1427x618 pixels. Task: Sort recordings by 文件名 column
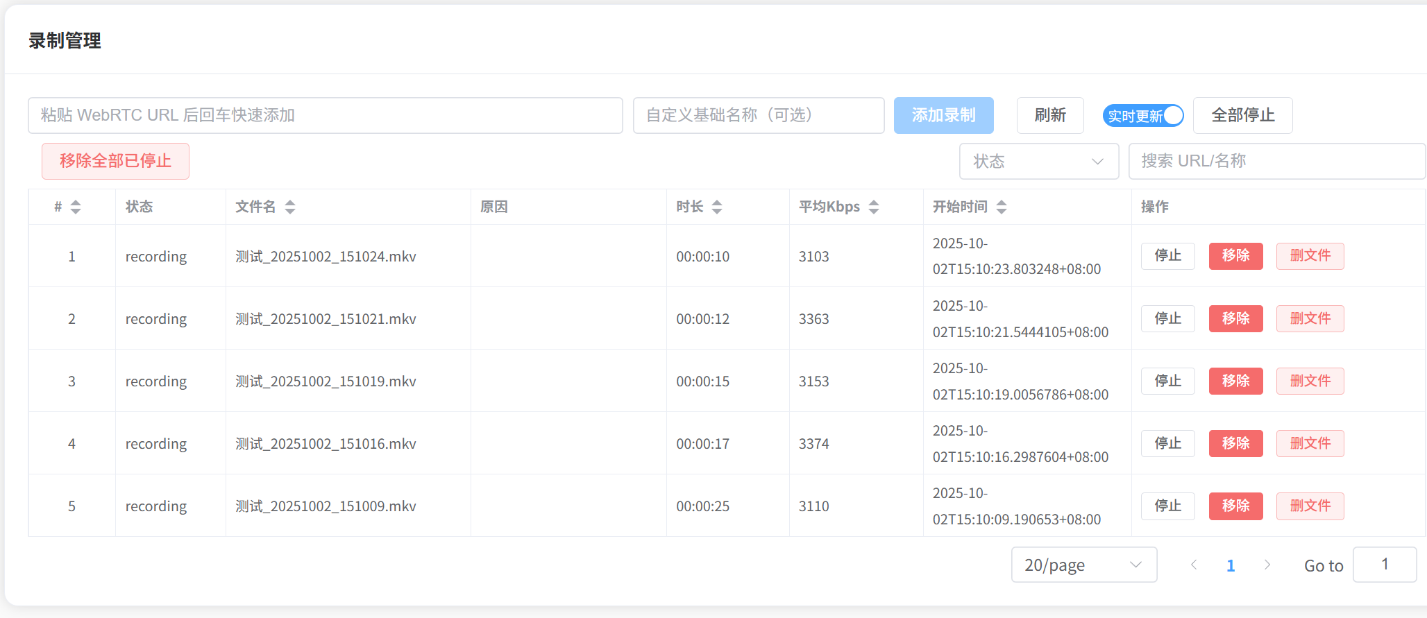click(x=290, y=207)
